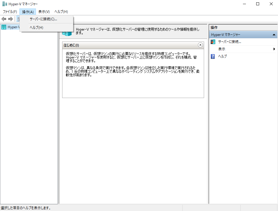
Task: Click the Back arrow toolbar icon
Action: click(x=4, y=19)
